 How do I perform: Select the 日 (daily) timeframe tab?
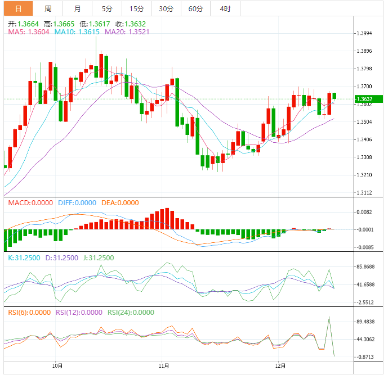[x=19, y=8]
